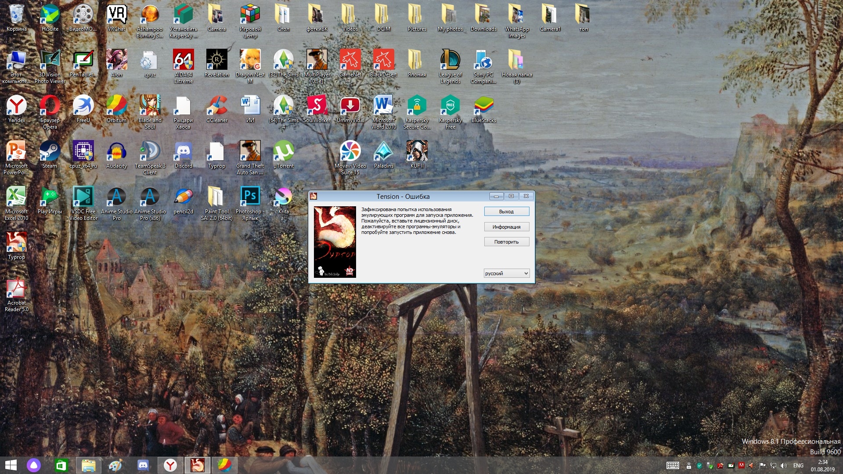This screenshot has height=474, width=843.
Task: Open the Yandex browser desktop icon
Action: pos(16,109)
